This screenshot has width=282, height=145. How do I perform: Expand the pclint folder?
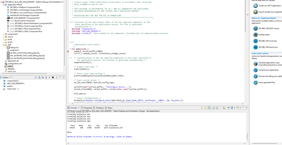point(3,42)
